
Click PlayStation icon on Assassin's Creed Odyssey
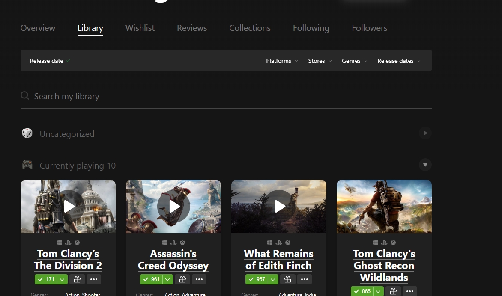coord(173,243)
